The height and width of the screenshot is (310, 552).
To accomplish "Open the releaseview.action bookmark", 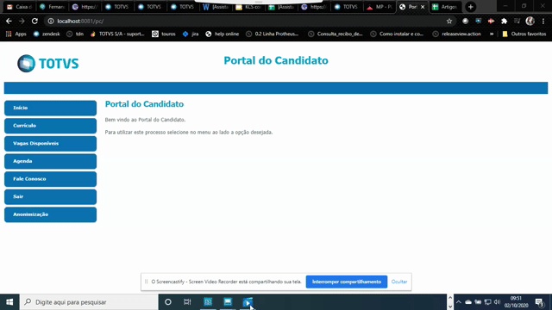I will [456, 34].
